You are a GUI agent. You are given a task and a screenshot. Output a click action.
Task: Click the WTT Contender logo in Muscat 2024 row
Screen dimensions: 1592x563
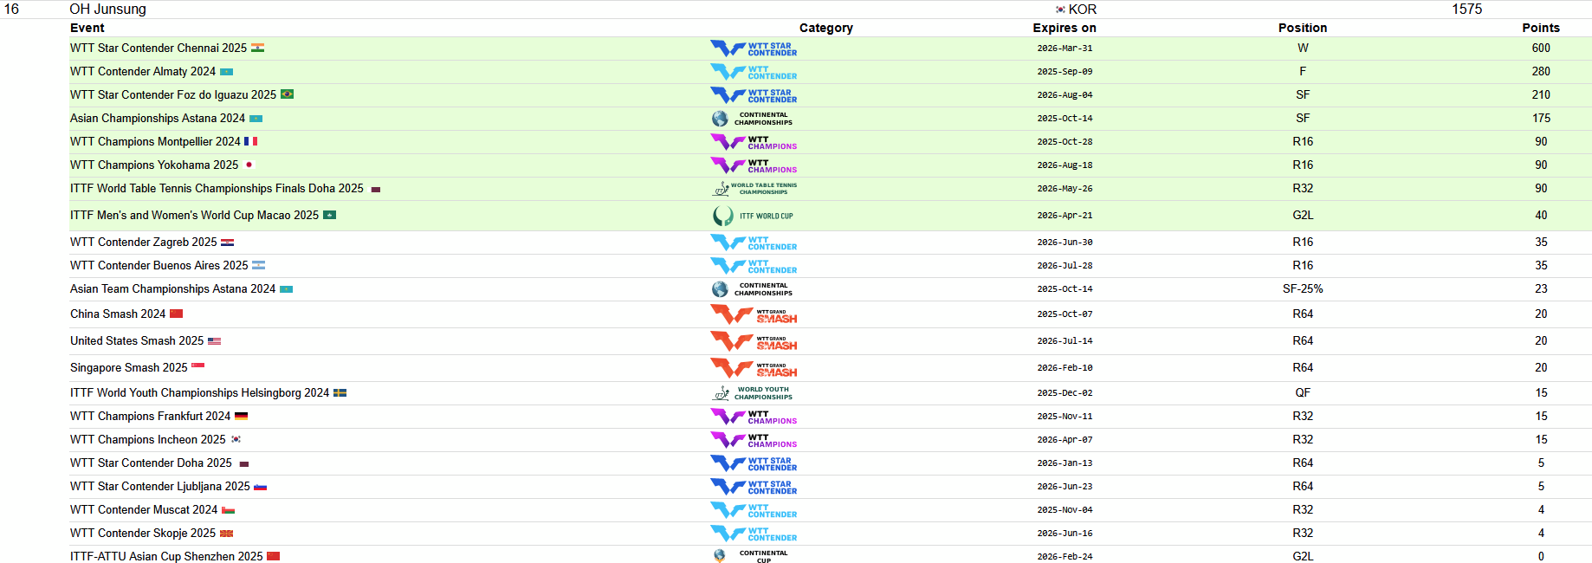click(754, 510)
